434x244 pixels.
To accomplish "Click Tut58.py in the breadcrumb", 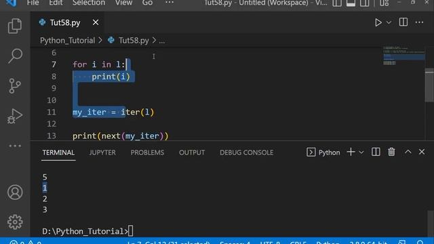I will (134, 41).
